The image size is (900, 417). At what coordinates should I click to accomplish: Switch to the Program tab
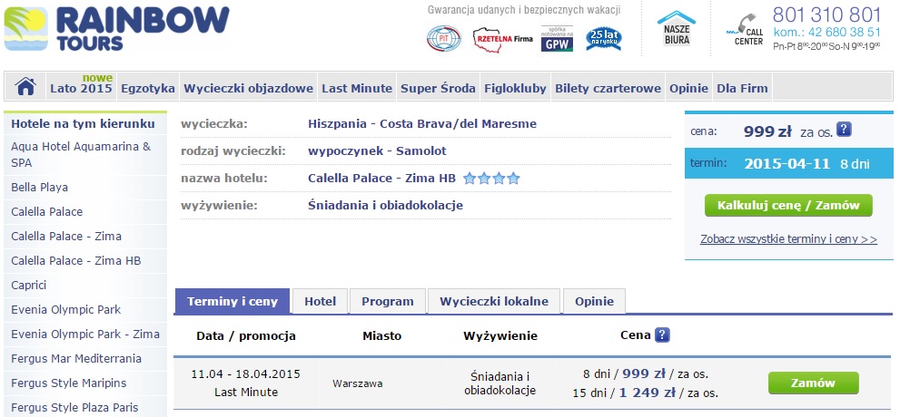pyautogui.click(x=388, y=301)
